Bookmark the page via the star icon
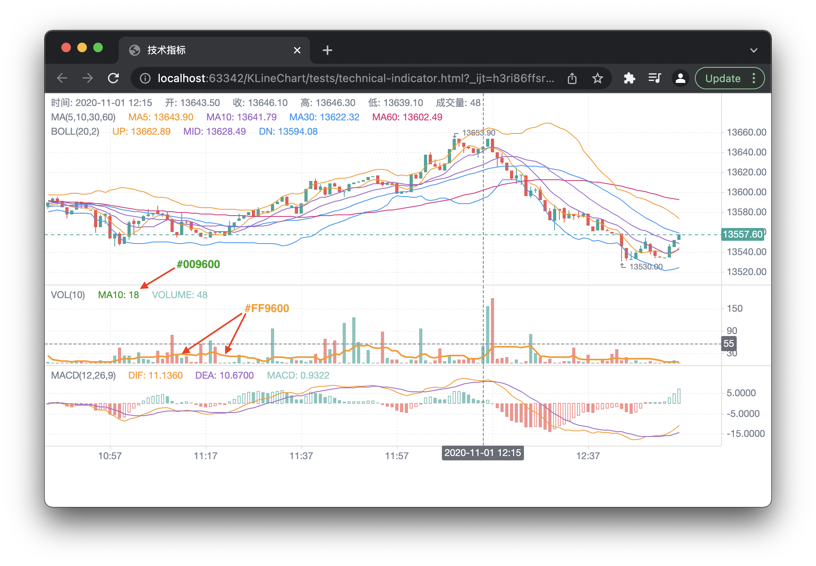 (597, 78)
